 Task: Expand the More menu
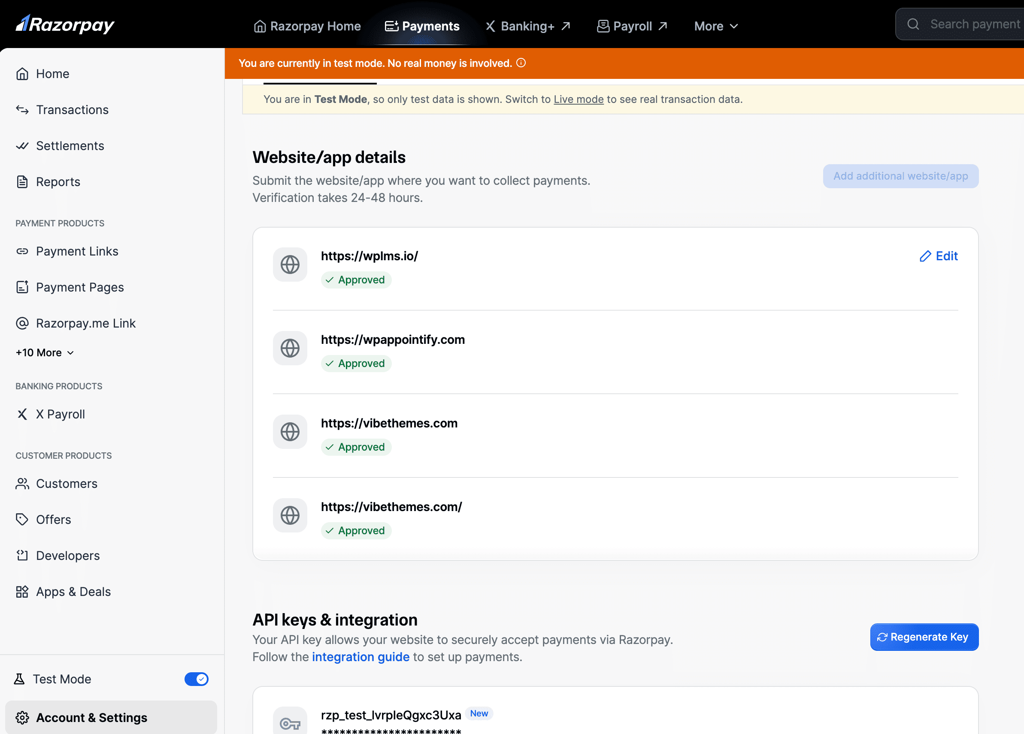(716, 26)
